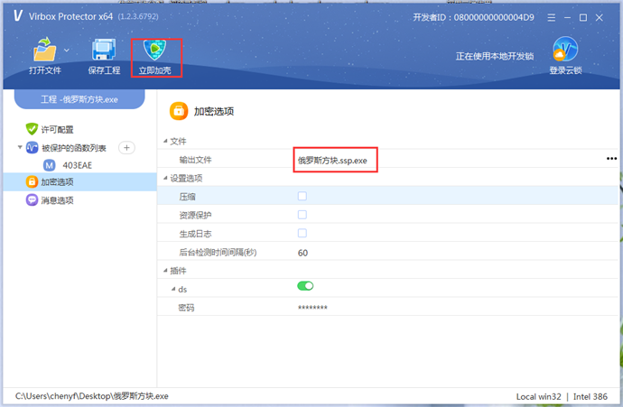This screenshot has height=407, width=623.
Task: Click the large 加密选项 header lock icon
Action: (x=179, y=111)
